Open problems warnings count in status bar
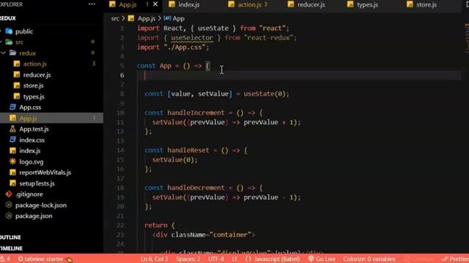The image size is (469, 263). pos(5,259)
